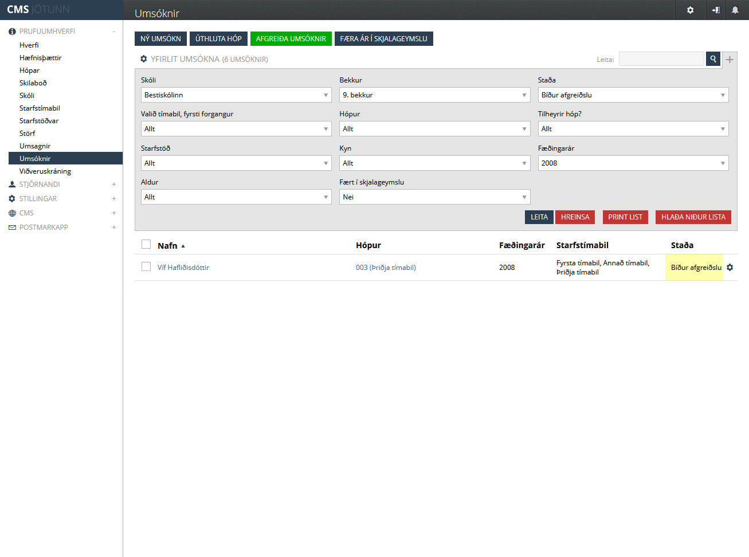Click into the Leita search field
Viewport: 749px width, 557px height.
[x=661, y=59]
